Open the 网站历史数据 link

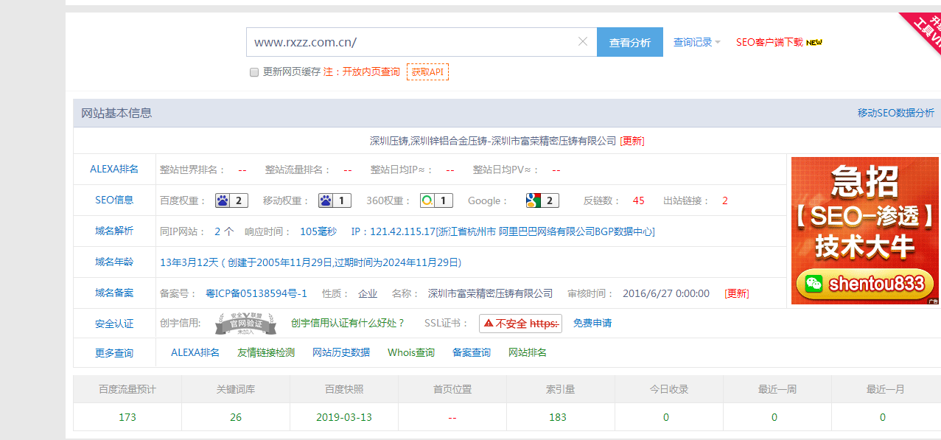341,352
